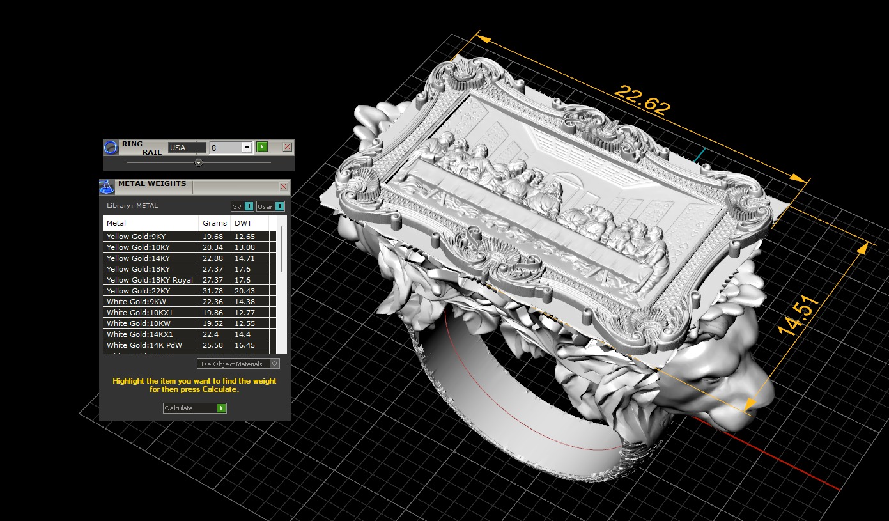Click the 19.68 grams value
Image resolution: width=889 pixels, height=521 pixels.
[x=212, y=237]
